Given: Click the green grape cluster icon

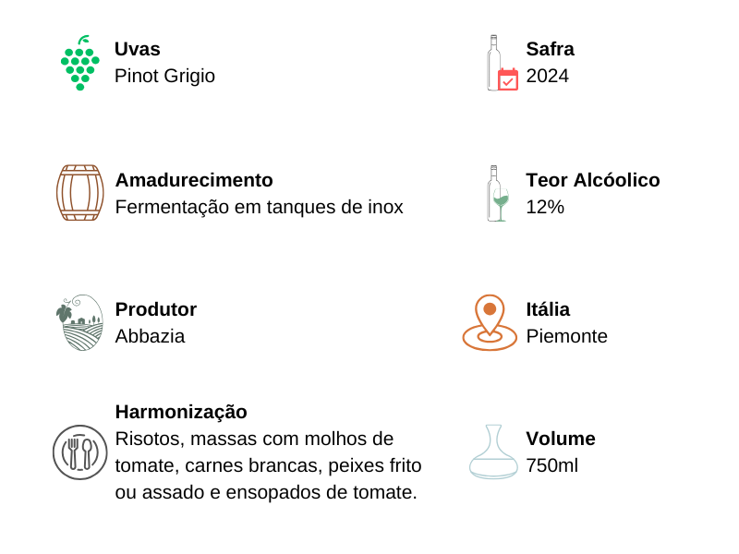Looking at the screenshot, I should 79,64.
